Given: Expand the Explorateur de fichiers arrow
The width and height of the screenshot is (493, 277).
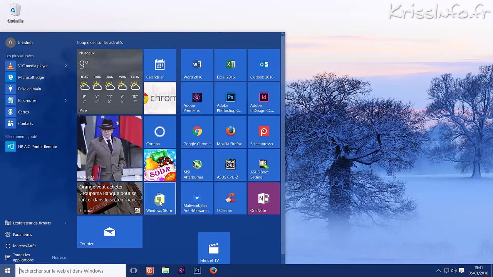Looking at the screenshot, I should tap(65, 223).
